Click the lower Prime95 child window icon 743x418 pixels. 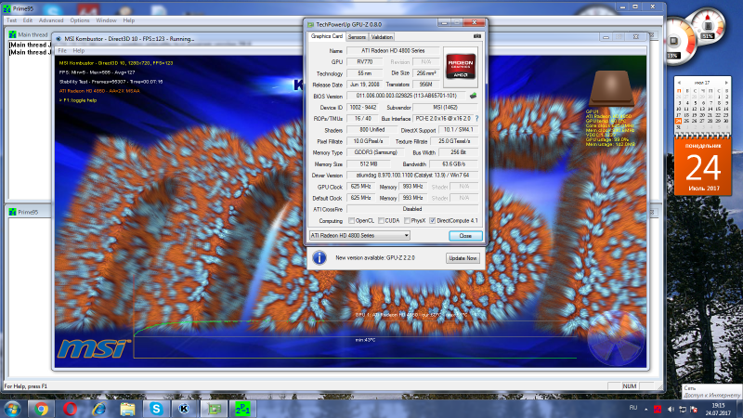pos(12,213)
